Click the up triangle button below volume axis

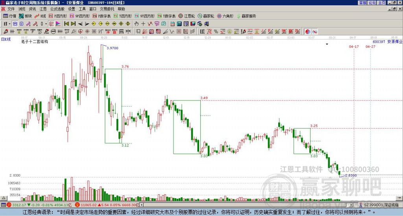pyautogui.click(x=4, y=198)
